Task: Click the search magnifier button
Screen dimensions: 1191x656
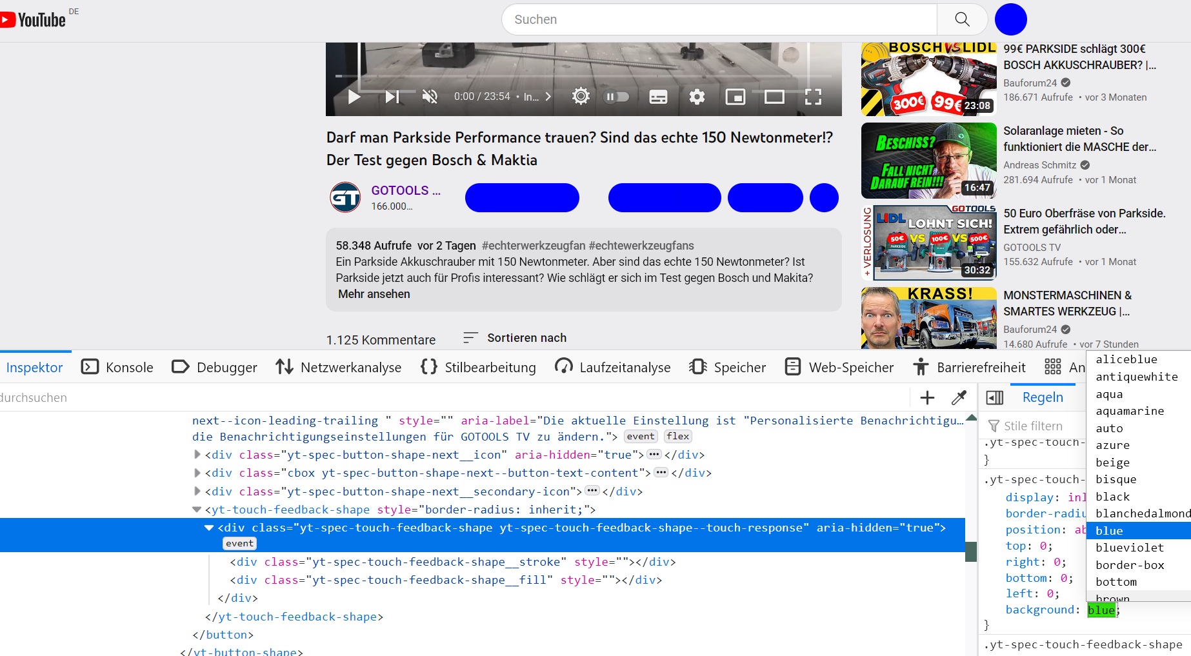Action: (x=962, y=19)
